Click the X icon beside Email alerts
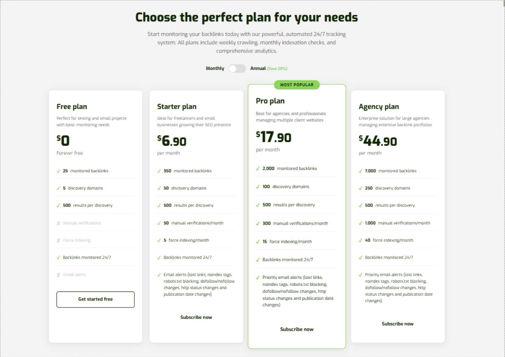 tap(59, 274)
